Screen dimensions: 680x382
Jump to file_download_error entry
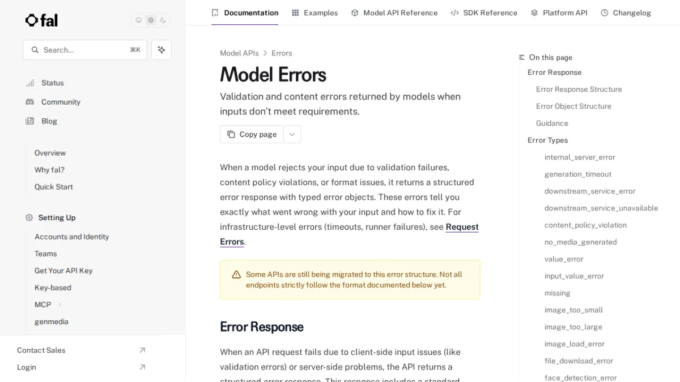(579, 361)
